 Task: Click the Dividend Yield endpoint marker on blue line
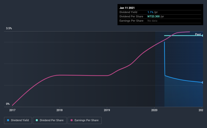pos(202,82)
